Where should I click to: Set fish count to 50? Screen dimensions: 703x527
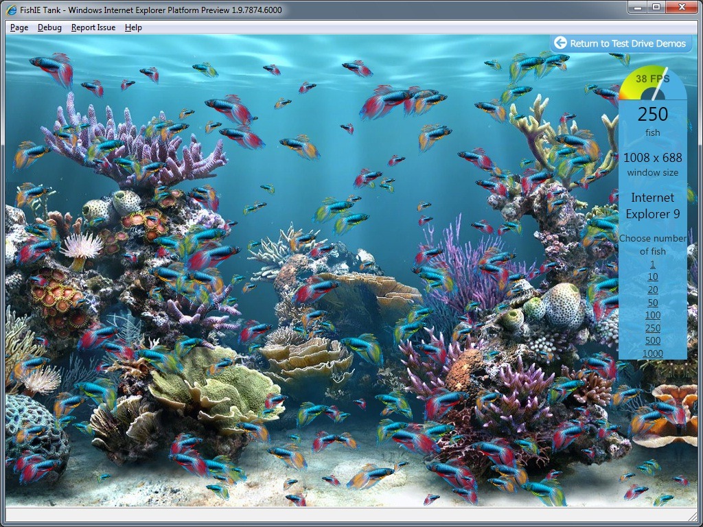(x=652, y=303)
